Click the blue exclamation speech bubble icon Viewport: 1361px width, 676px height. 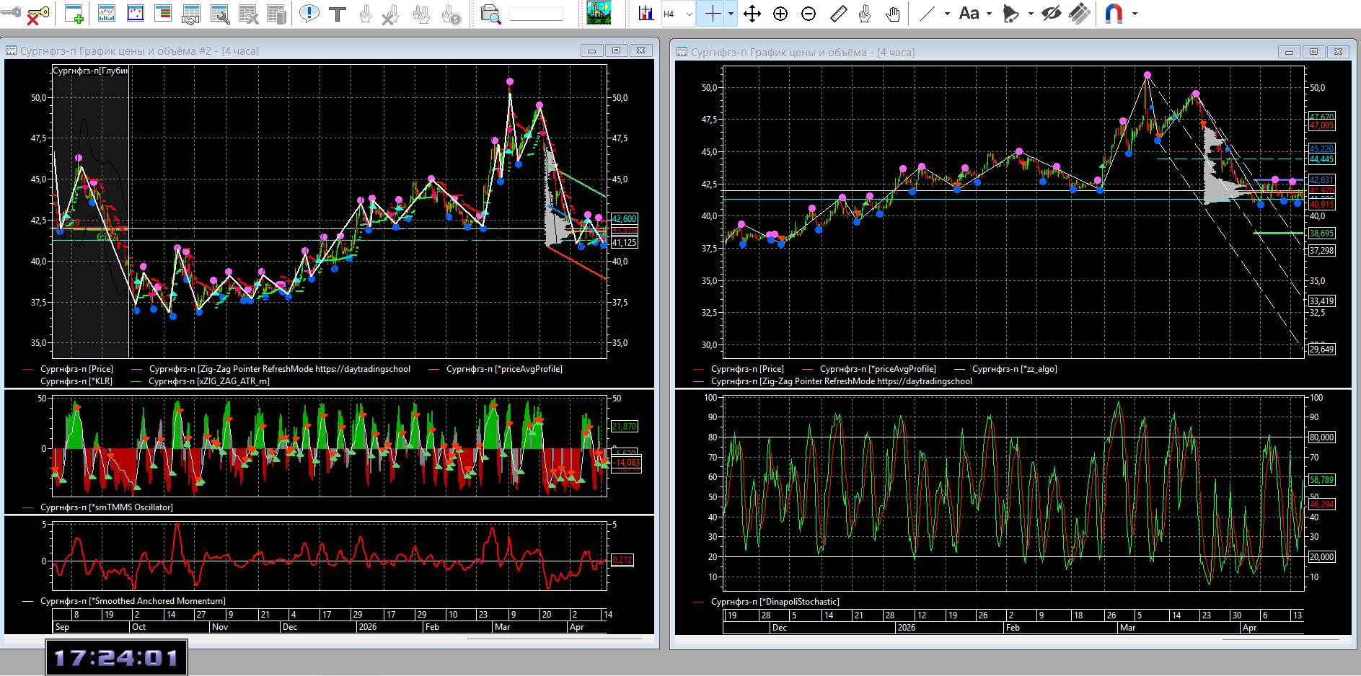click(309, 14)
